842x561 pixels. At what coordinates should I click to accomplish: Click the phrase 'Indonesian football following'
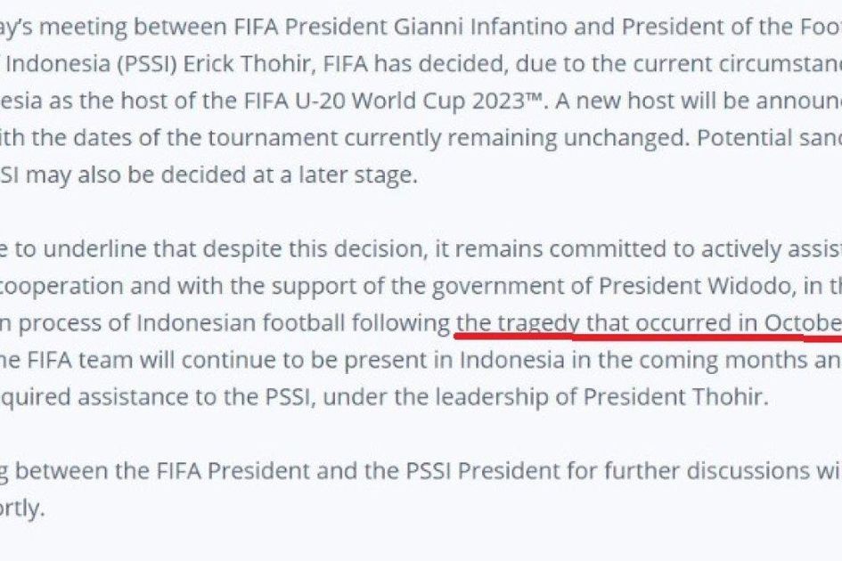(x=293, y=323)
